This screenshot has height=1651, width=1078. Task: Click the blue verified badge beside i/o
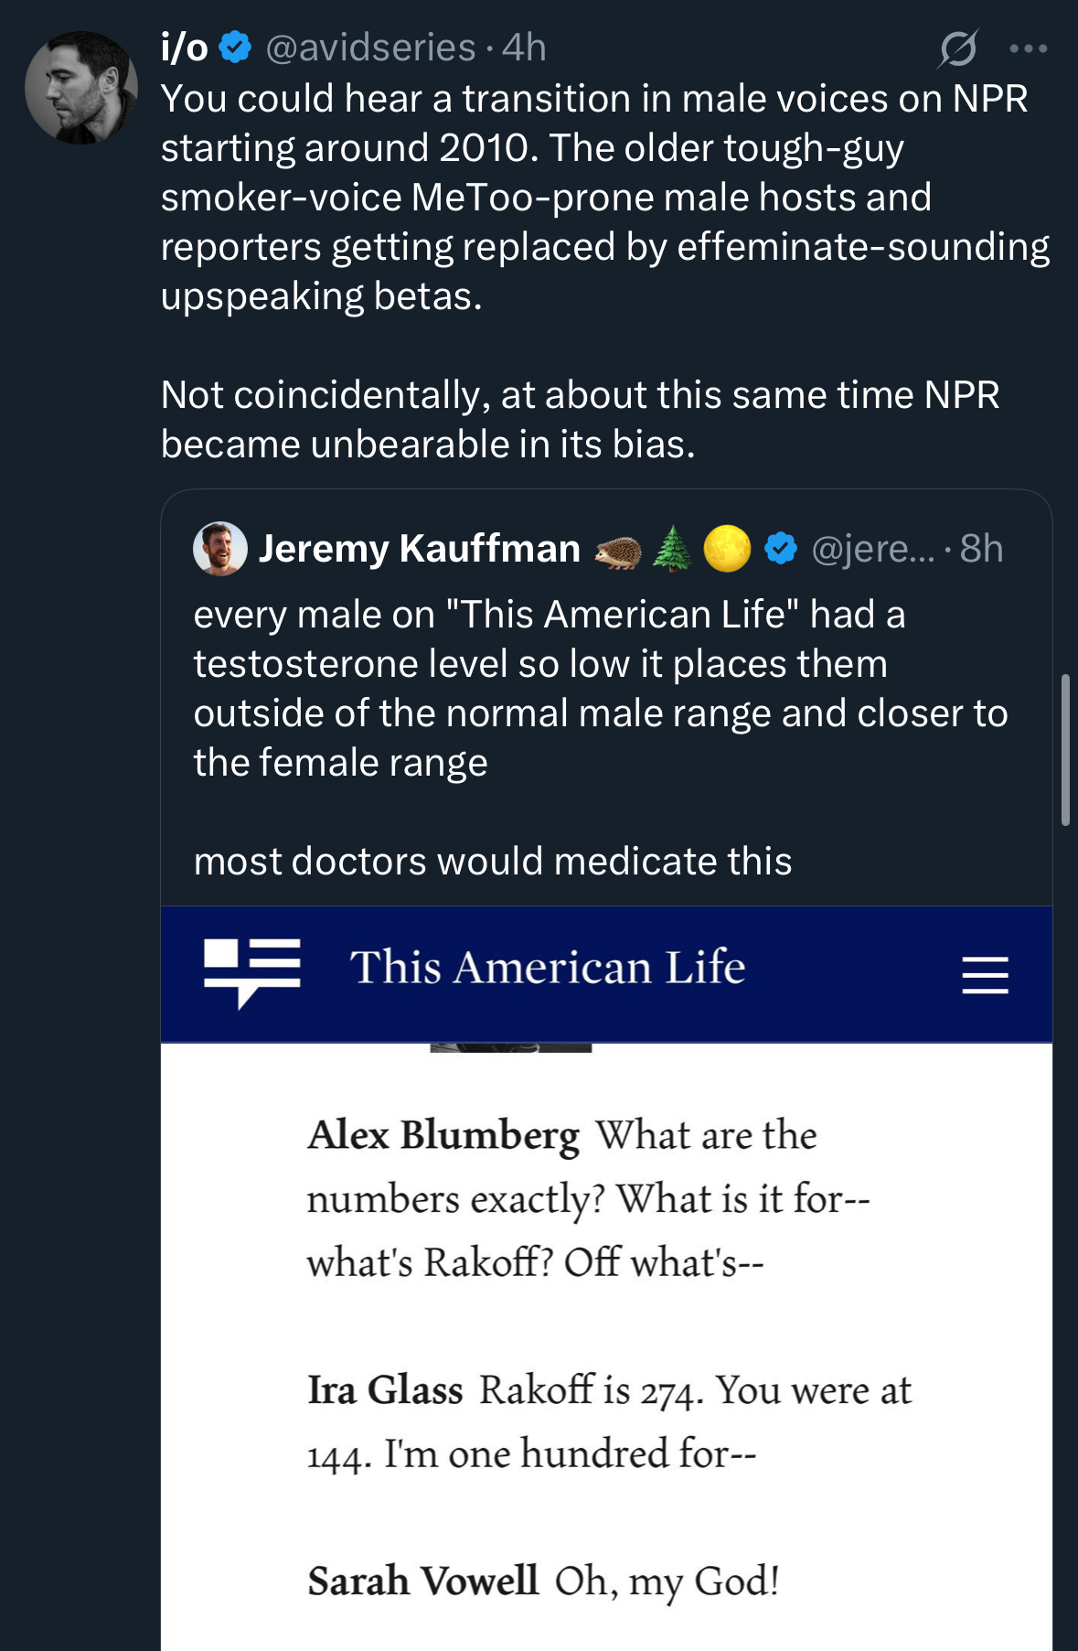click(236, 48)
